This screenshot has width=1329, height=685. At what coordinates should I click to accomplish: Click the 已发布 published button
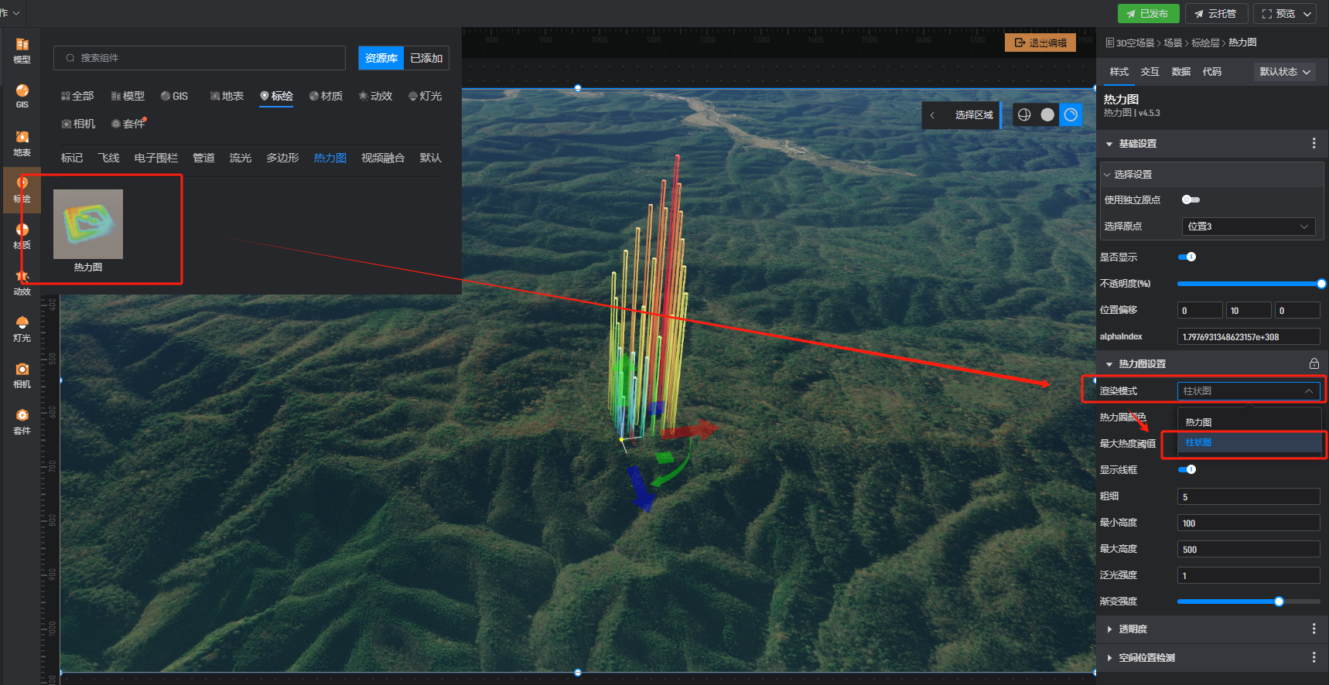pyautogui.click(x=1148, y=14)
